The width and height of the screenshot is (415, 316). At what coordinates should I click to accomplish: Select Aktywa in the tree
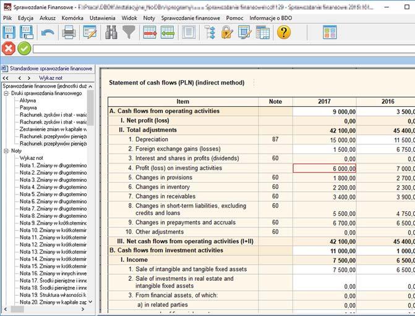(28, 101)
